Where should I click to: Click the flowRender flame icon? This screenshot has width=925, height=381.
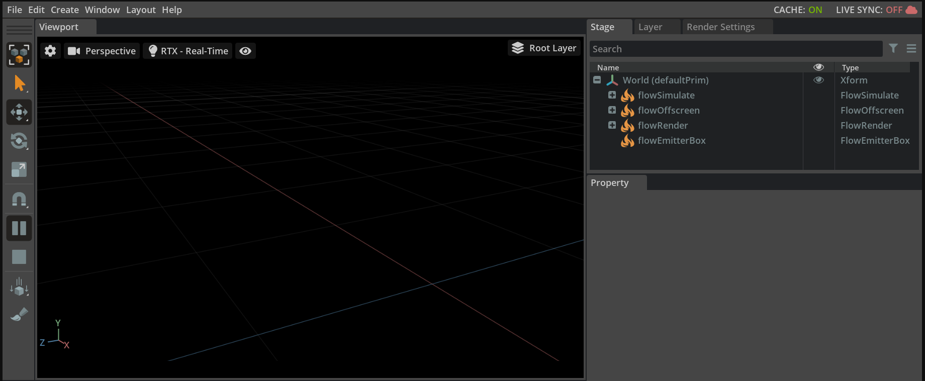(x=627, y=125)
